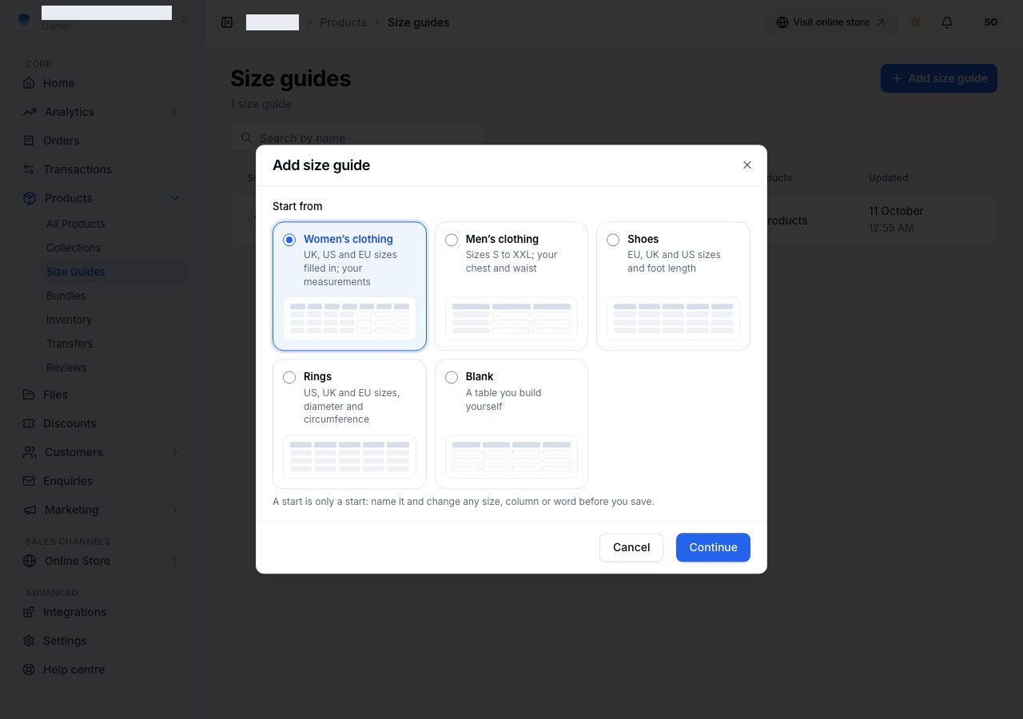1023x719 pixels.
Task: Expand the Marketing submenu chevron
Action: pos(175,510)
